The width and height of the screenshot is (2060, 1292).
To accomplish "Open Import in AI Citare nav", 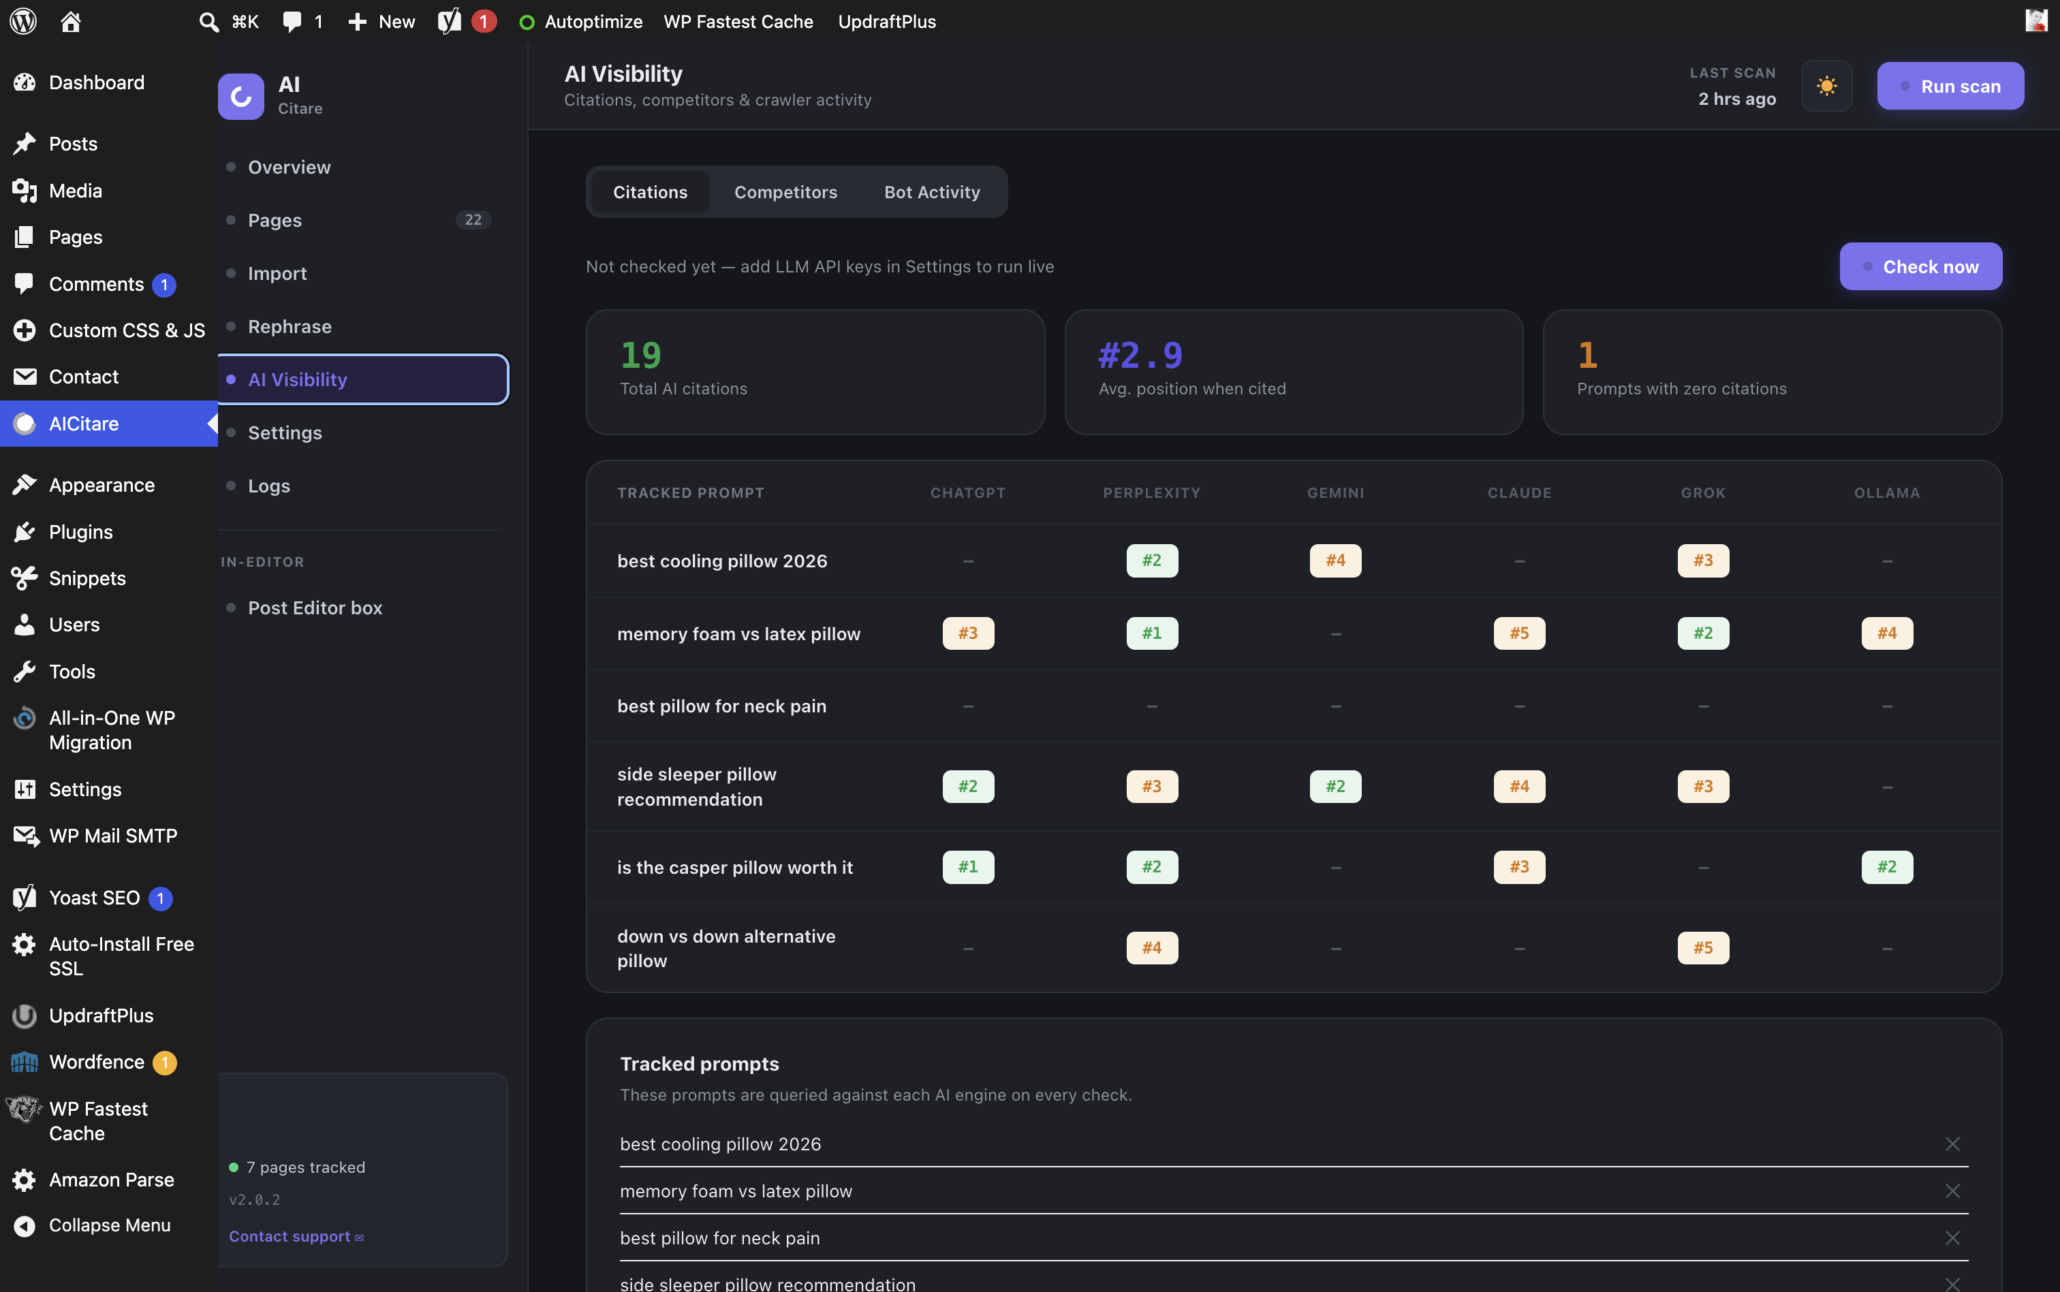I will pyautogui.click(x=363, y=273).
